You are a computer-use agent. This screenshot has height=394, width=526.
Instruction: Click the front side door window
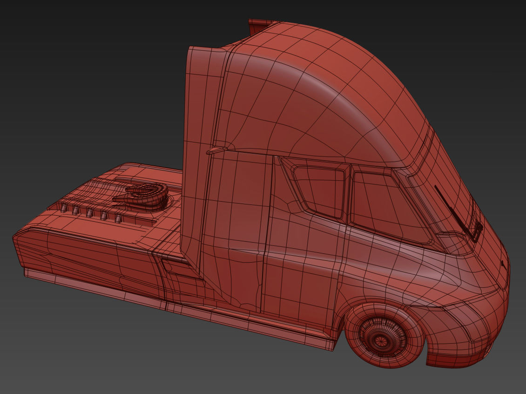391,209
